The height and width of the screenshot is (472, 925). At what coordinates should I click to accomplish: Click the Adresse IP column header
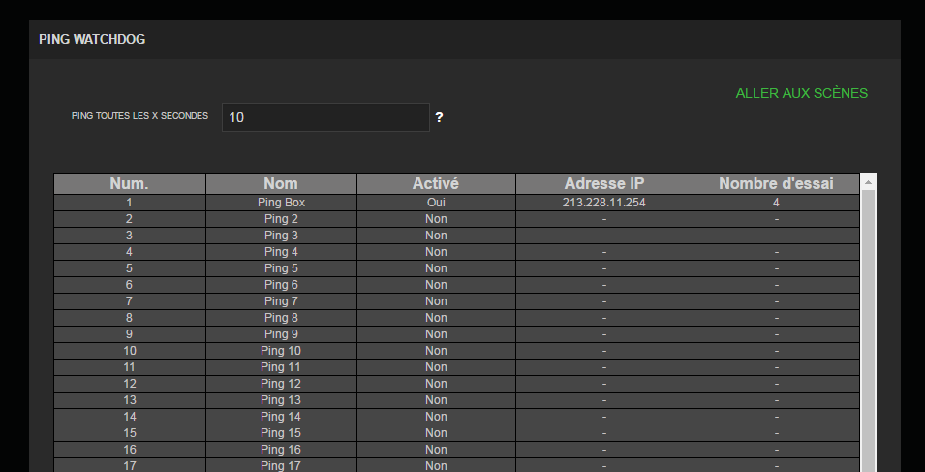pyautogui.click(x=604, y=183)
